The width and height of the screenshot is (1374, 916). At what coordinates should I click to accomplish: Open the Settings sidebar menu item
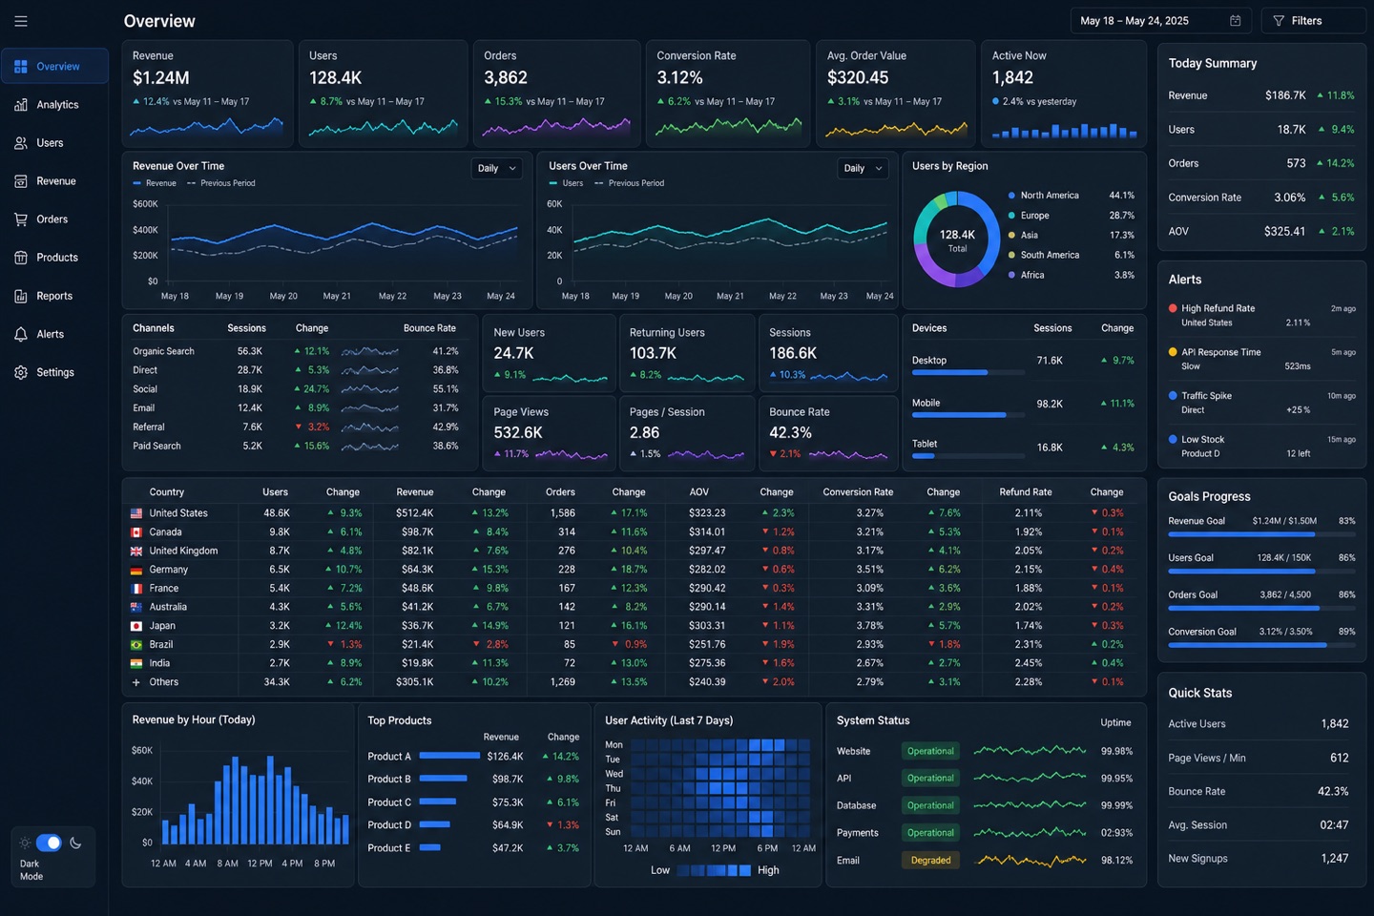(x=54, y=372)
